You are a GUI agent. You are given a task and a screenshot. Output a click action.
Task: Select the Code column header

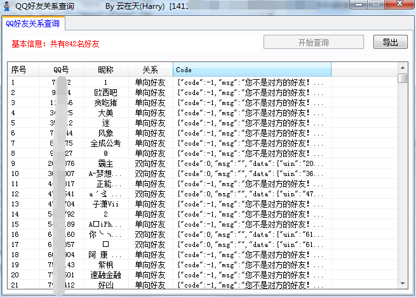point(252,70)
